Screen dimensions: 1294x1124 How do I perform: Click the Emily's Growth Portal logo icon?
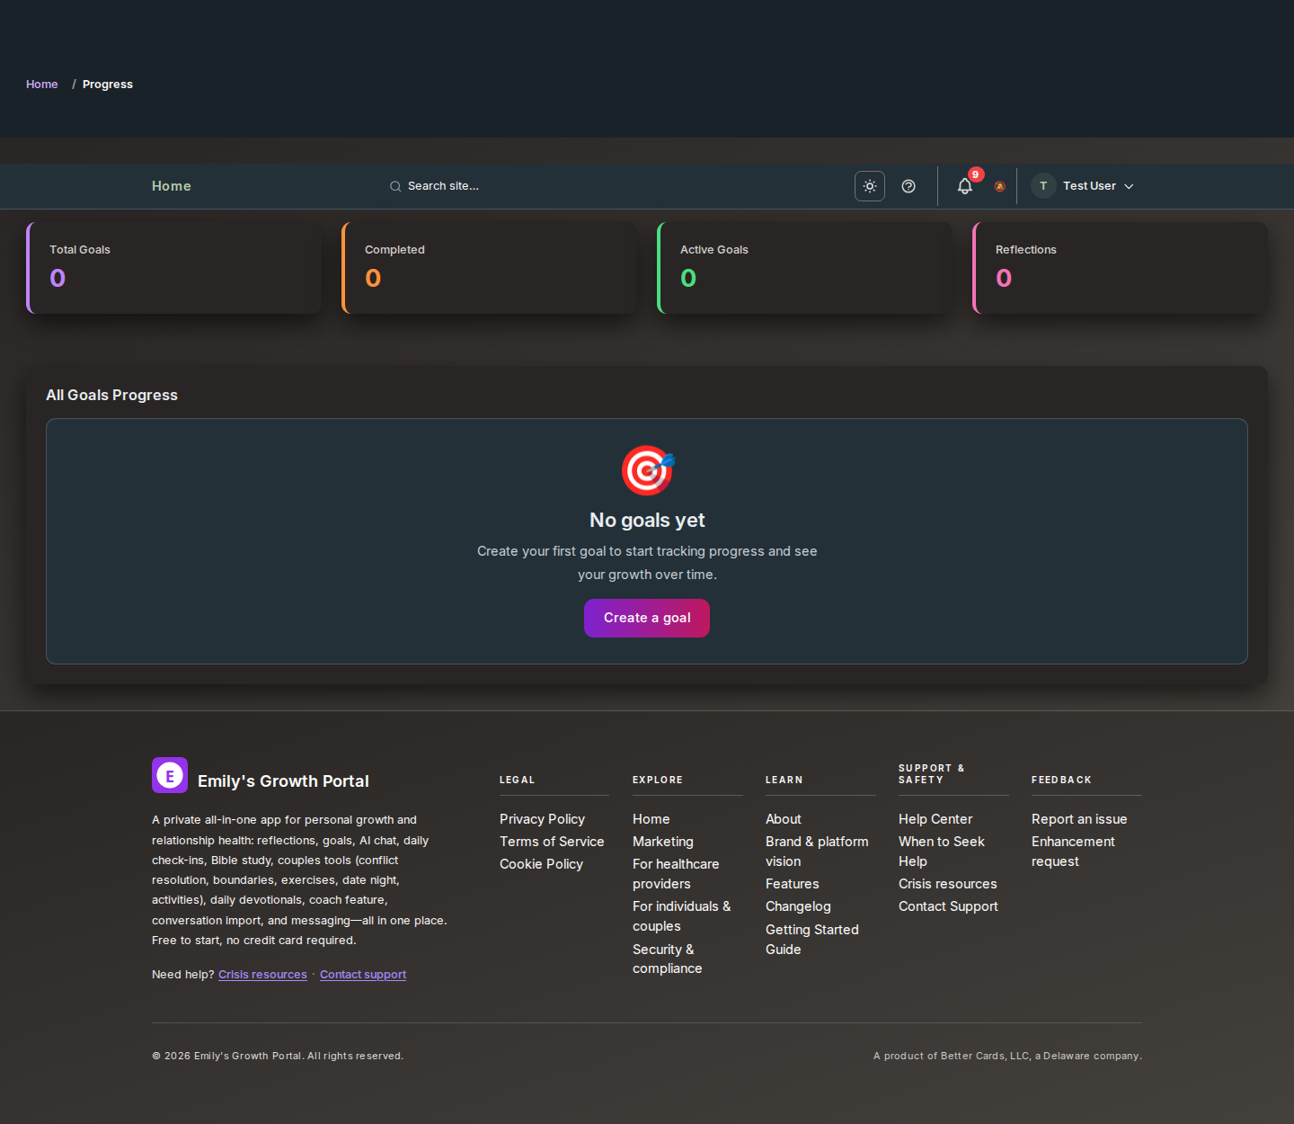tap(170, 774)
